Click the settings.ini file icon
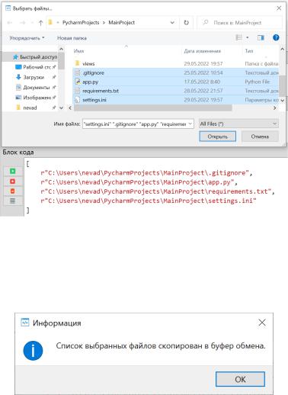The image size is (288, 395). pos(78,100)
